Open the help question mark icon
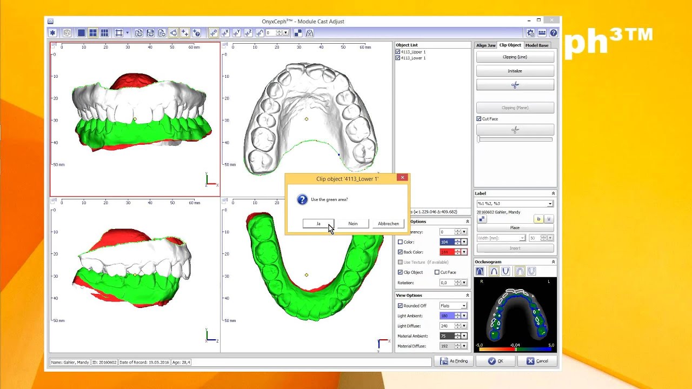This screenshot has height=389, width=692. tap(553, 33)
